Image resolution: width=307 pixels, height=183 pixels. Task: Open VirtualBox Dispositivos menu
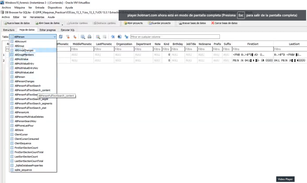pos(55,7)
